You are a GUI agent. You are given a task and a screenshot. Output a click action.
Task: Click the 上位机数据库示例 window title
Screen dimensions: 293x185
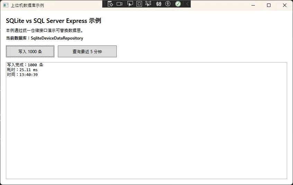(x=27, y=6)
